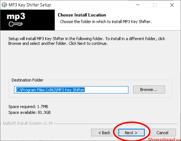Click the Destination Folder path field
This screenshot has height=141, width=181.
pyautogui.click(x=71, y=90)
